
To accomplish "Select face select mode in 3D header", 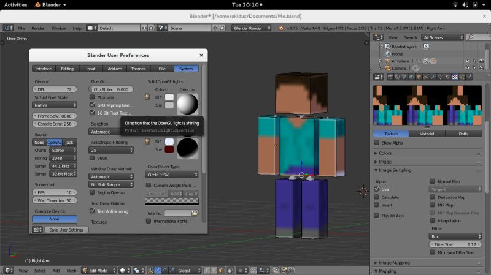I will [221, 270].
